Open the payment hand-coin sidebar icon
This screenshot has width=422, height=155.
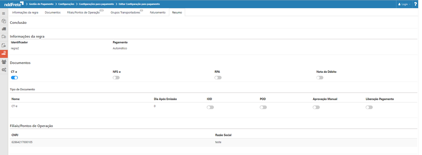tap(4, 53)
